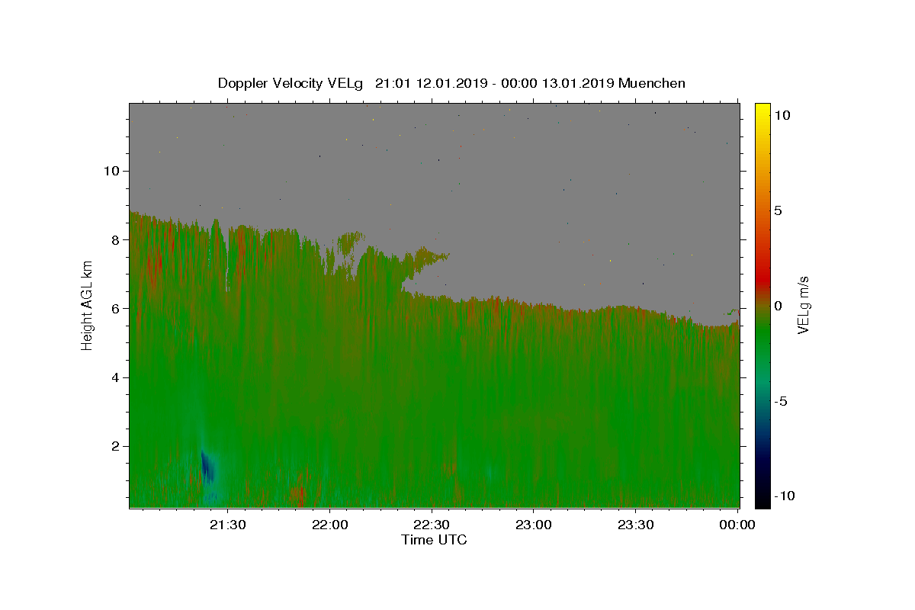Click the yellow top of the colorbar
915x610 pixels.
coord(762,111)
